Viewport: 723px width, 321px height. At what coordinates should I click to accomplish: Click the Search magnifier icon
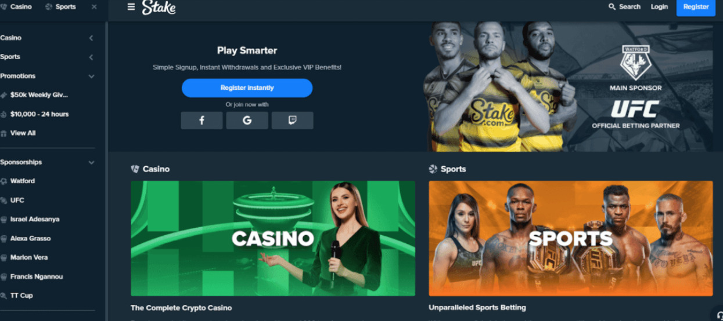(612, 7)
